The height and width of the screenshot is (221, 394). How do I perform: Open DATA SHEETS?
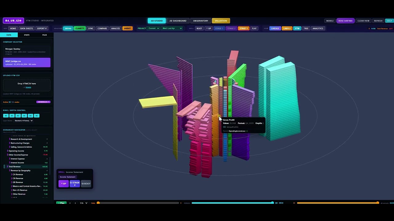[26, 28]
